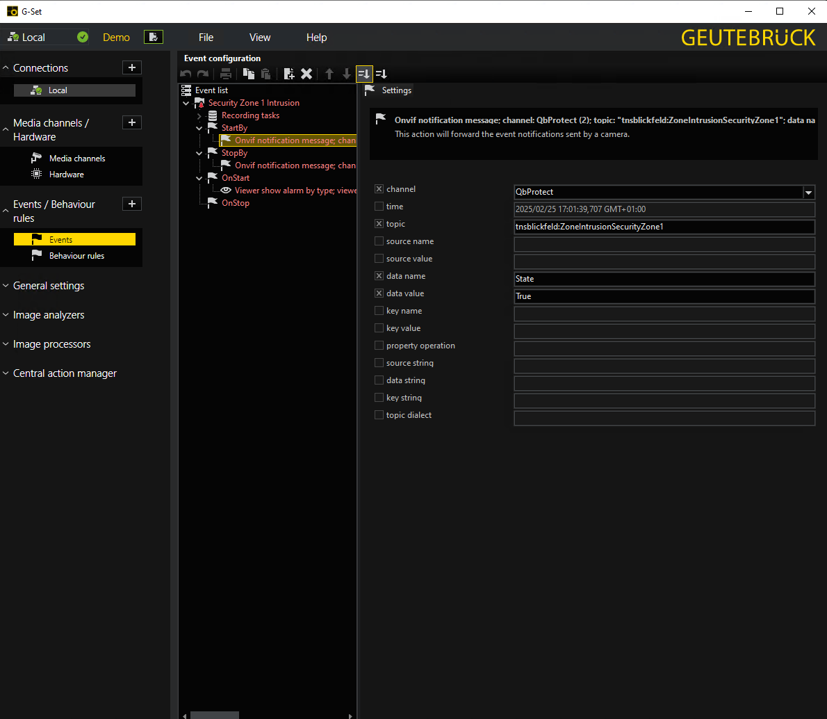Enable the time checkbox
The image size is (827, 719).
point(379,207)
